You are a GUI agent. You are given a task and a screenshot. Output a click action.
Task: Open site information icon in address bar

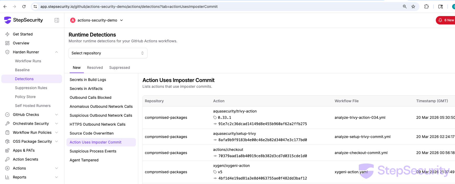click(x=35, y=7)
